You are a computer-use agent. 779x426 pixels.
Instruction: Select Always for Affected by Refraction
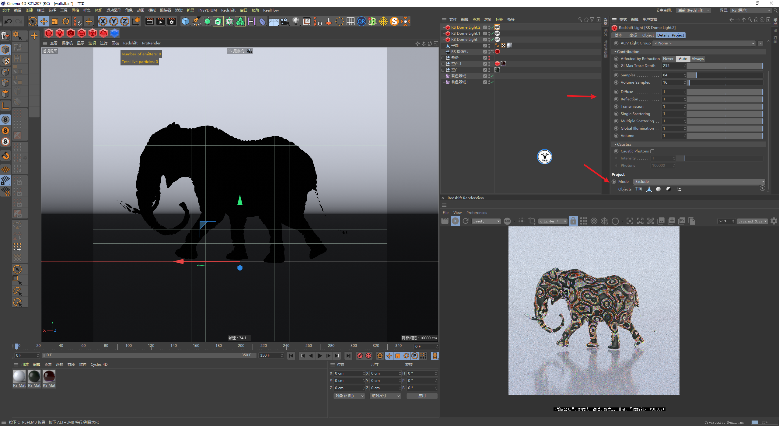[697, 59]
